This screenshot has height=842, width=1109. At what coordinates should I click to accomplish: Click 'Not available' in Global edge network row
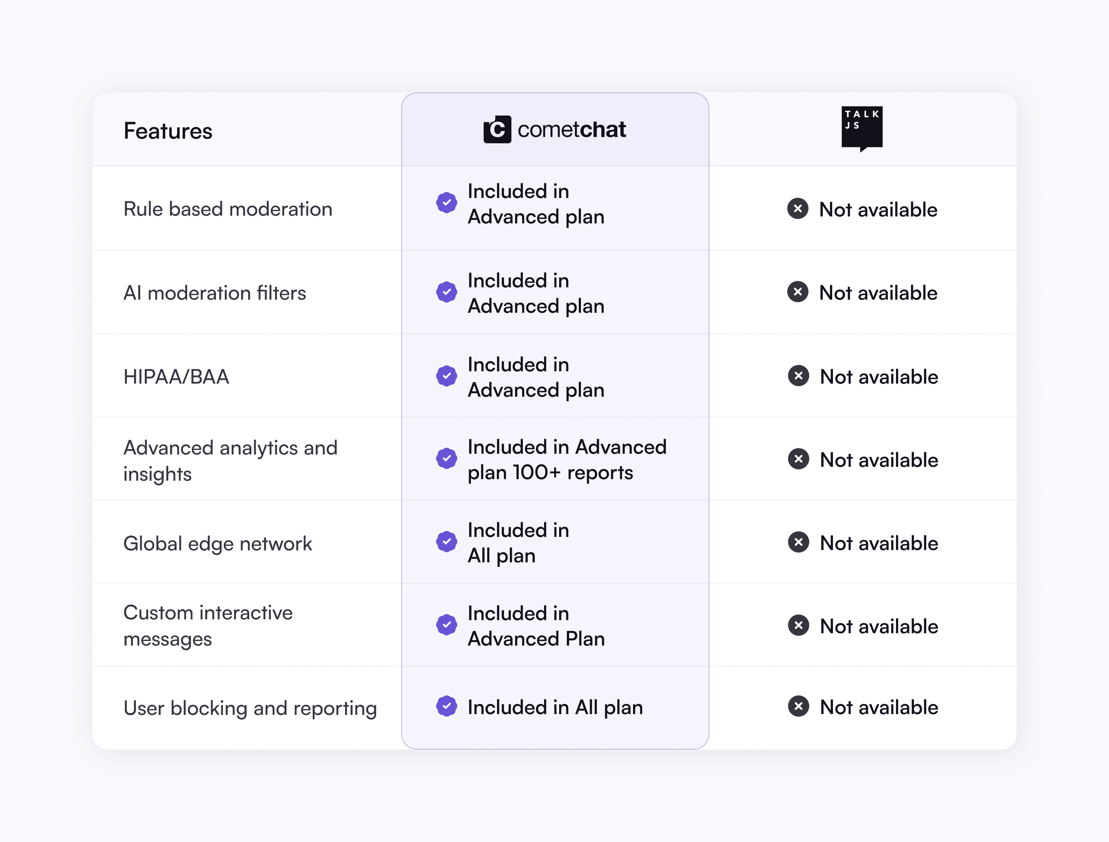click(878, 543)
